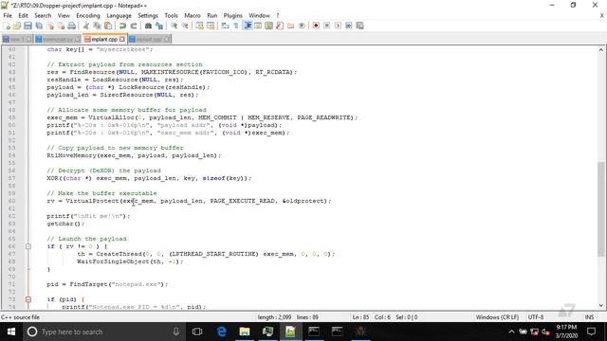Cut selection with the scissors icon
The image size is (607, 341).
(86, 26)
